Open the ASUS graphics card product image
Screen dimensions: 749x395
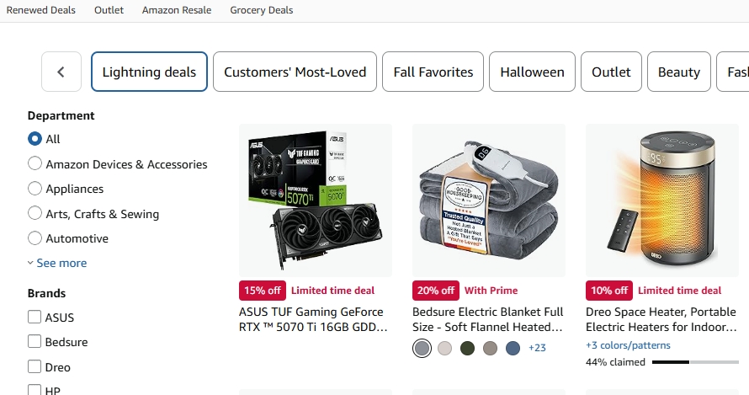[x=316, y=200]
